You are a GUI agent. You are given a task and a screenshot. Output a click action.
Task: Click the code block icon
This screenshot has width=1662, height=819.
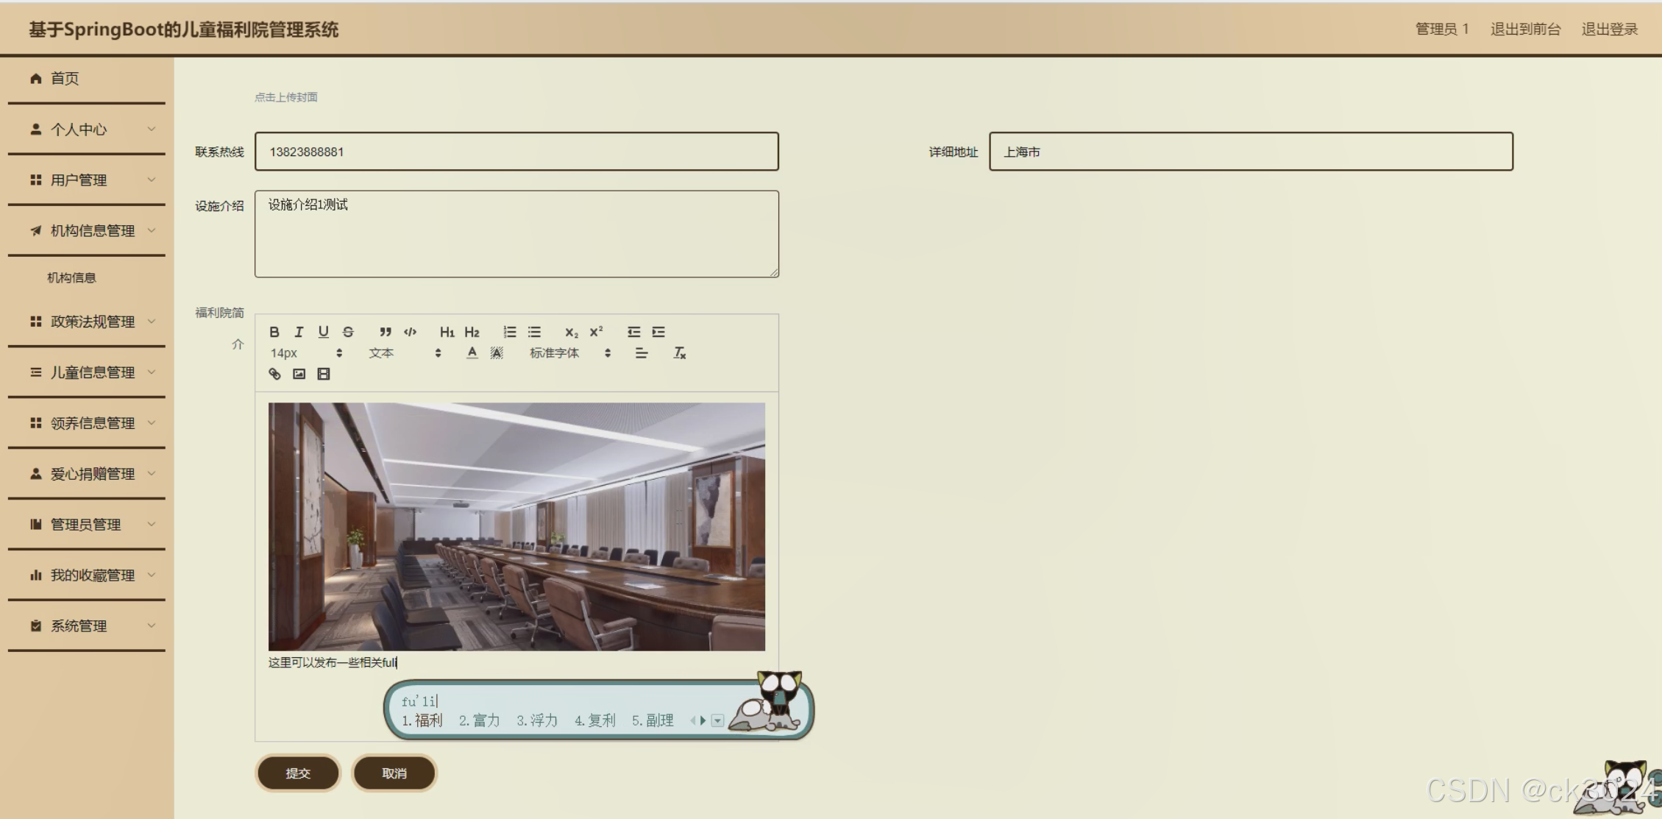(x=411, y=332)
